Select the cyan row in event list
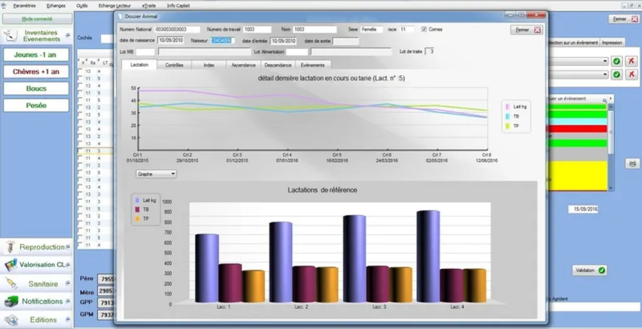The width and height of the screenshot is (642, 329). (x=577, y=122)
